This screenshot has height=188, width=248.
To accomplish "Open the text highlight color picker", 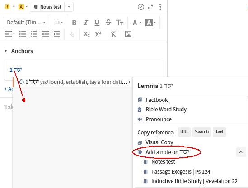I will (x=151, y=23).
